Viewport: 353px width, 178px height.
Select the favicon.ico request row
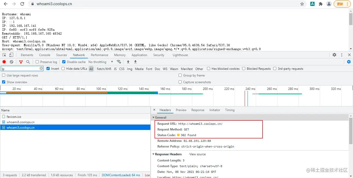click(75, 117)
